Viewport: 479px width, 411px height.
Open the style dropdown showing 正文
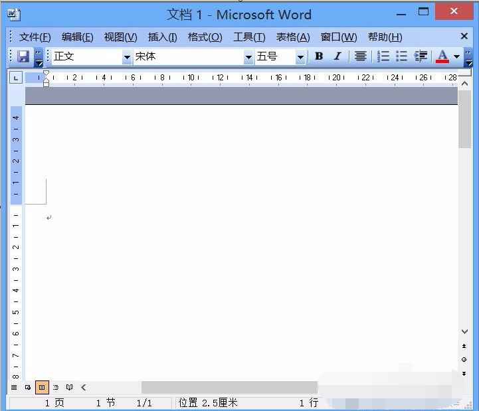(127, 57)
